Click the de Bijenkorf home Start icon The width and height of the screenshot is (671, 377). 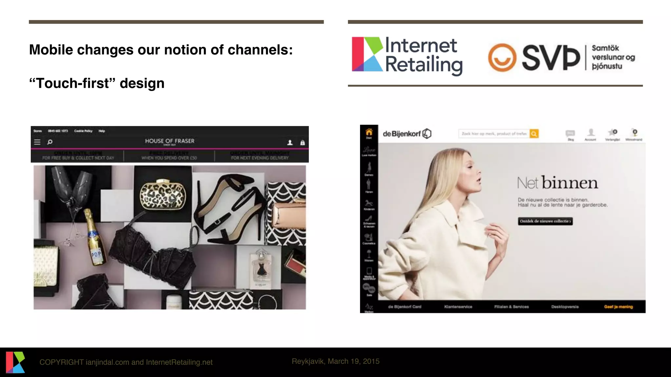click(x=369, y=134)
